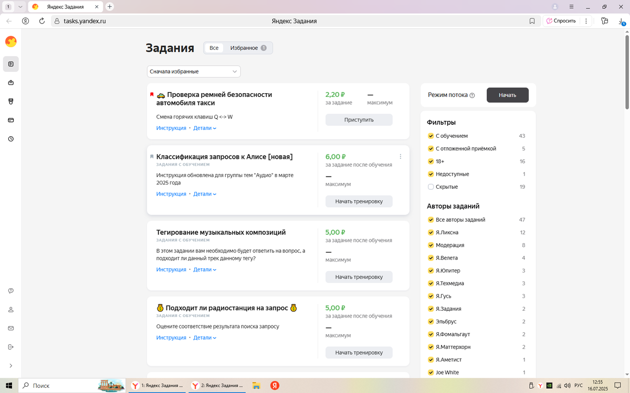Viewport: 630px width, 393px height.
Task: Click the Yandex home Я icon in toolbar
Action: [x=25, y=21]
